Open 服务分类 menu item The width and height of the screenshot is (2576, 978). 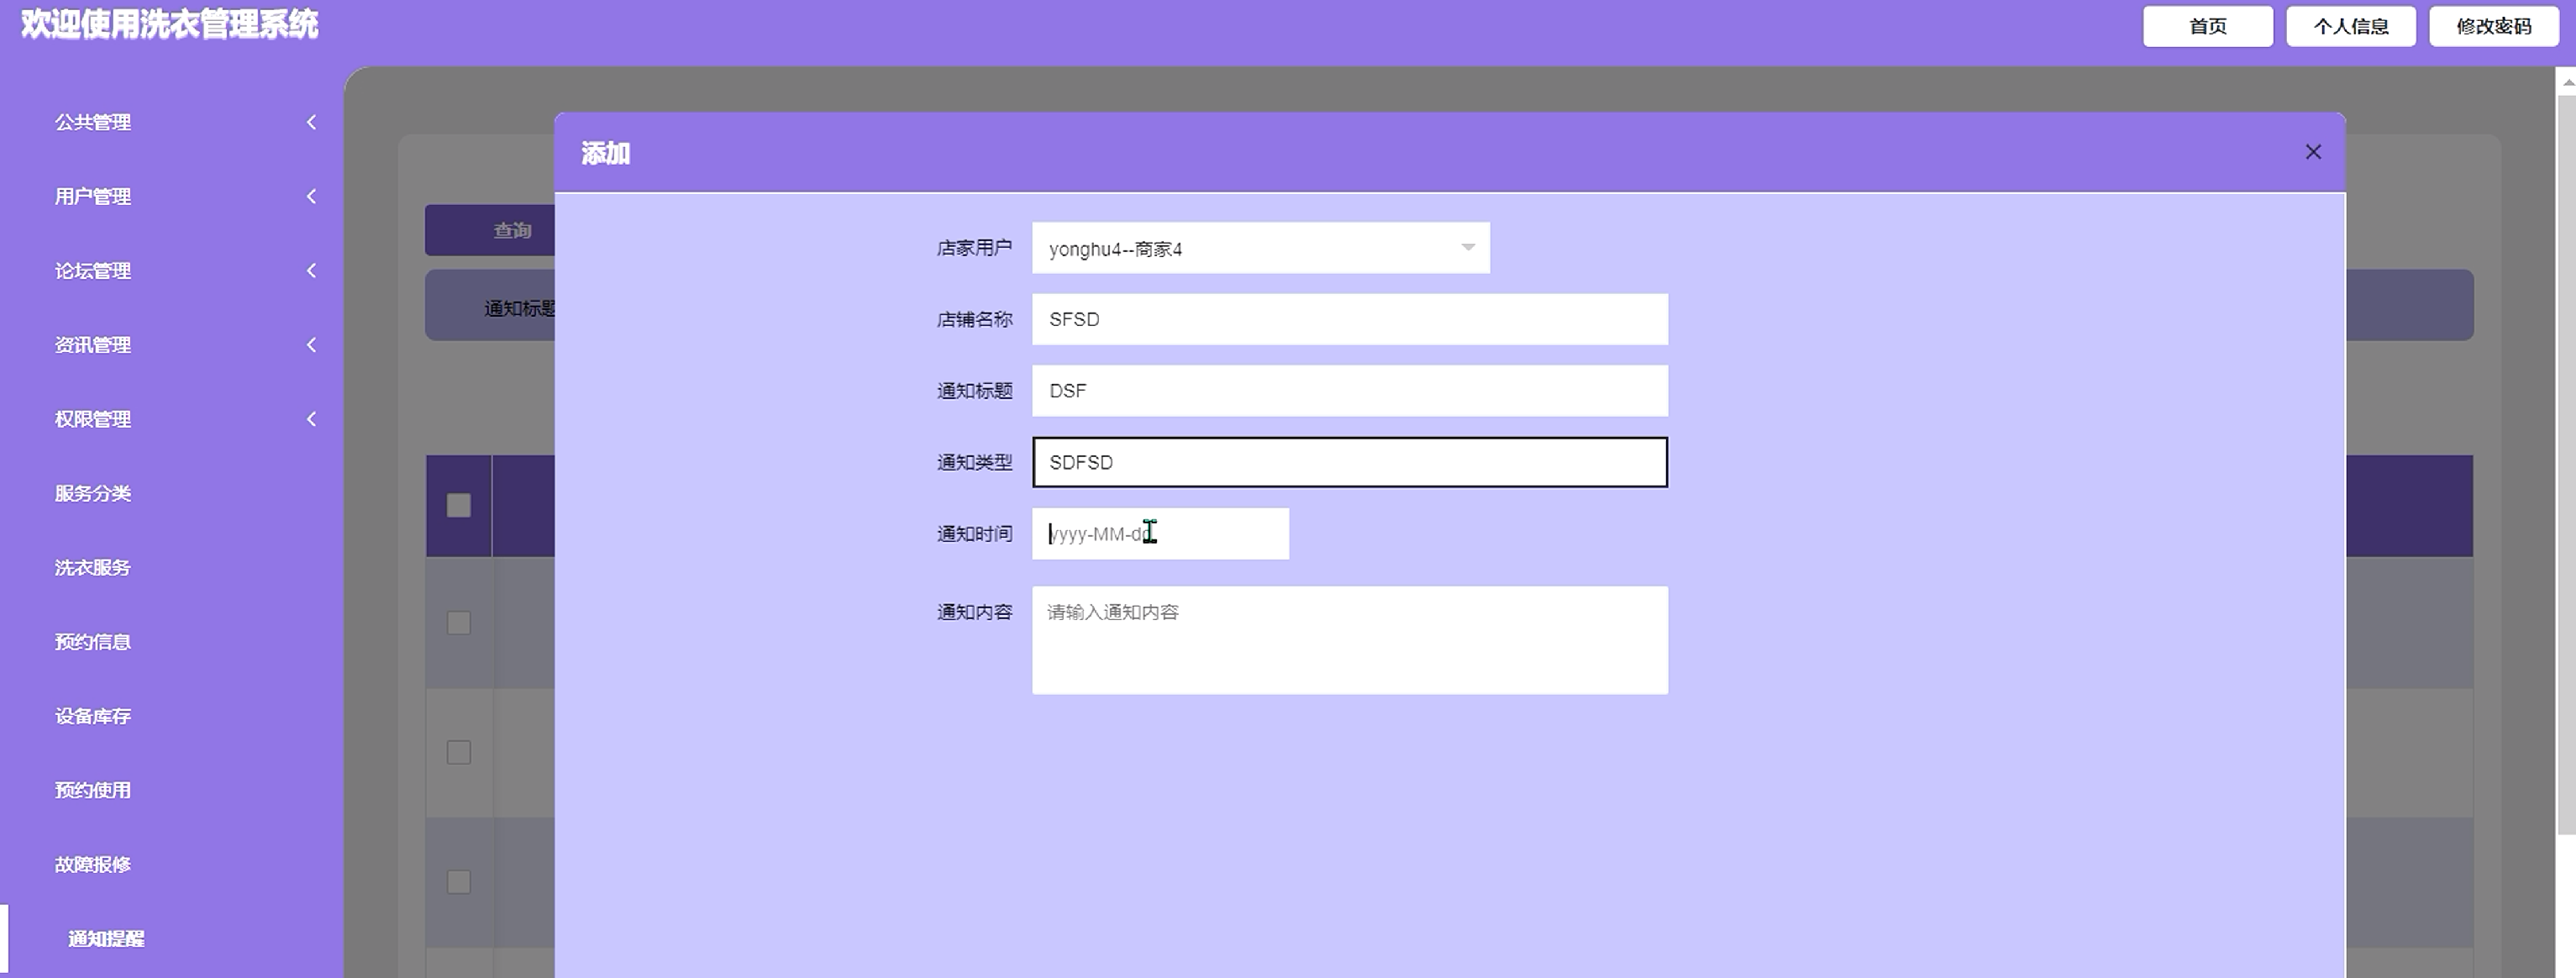click(x=93, y=493)
